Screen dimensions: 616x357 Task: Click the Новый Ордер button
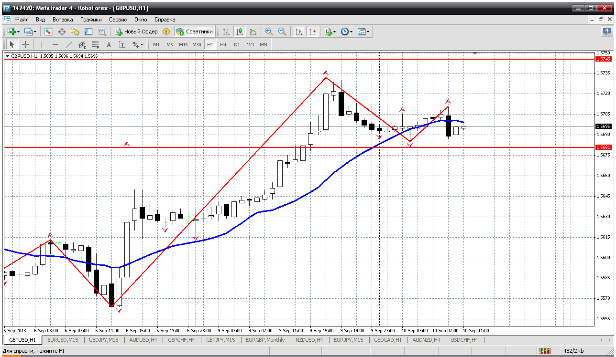click(x=136, y=31)
